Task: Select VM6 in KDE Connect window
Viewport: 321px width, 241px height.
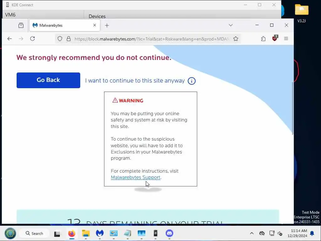Action: tap(10, 15)
